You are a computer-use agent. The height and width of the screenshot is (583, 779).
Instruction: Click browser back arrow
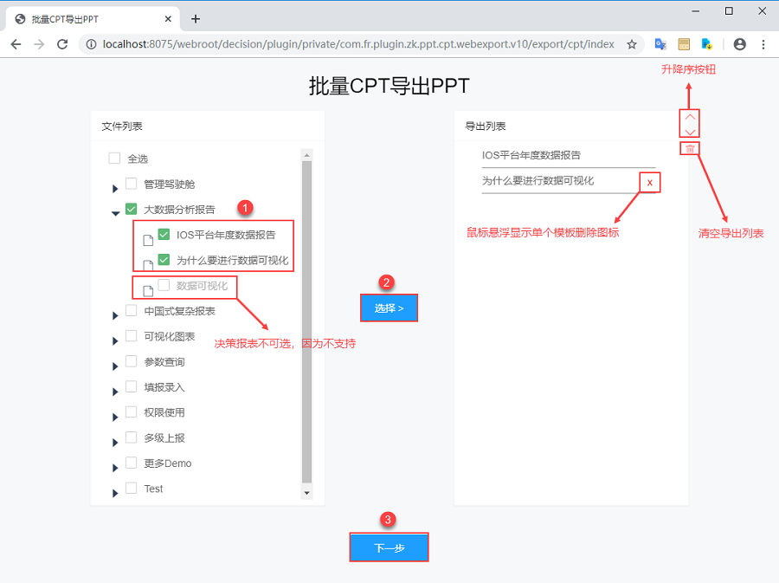point(16,44)
